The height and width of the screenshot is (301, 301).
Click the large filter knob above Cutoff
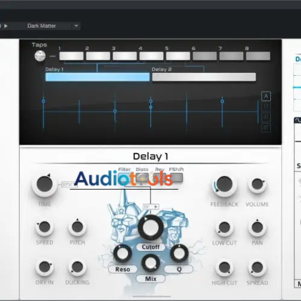150,228
